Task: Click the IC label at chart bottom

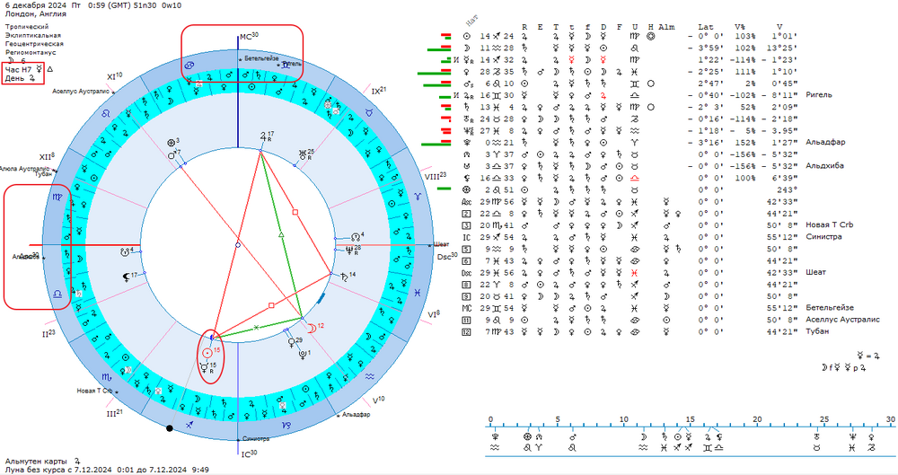Action: [249, 453]
